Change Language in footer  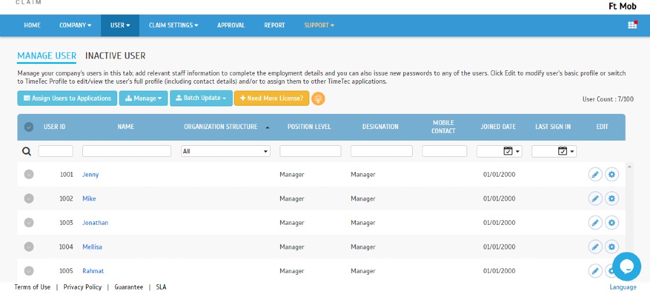click(623, 287)
